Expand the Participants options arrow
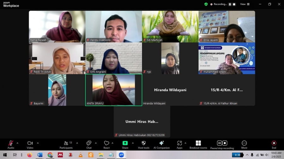Image resolution: width=284 pixels, height=159 pixels. (x=77, y=143)
